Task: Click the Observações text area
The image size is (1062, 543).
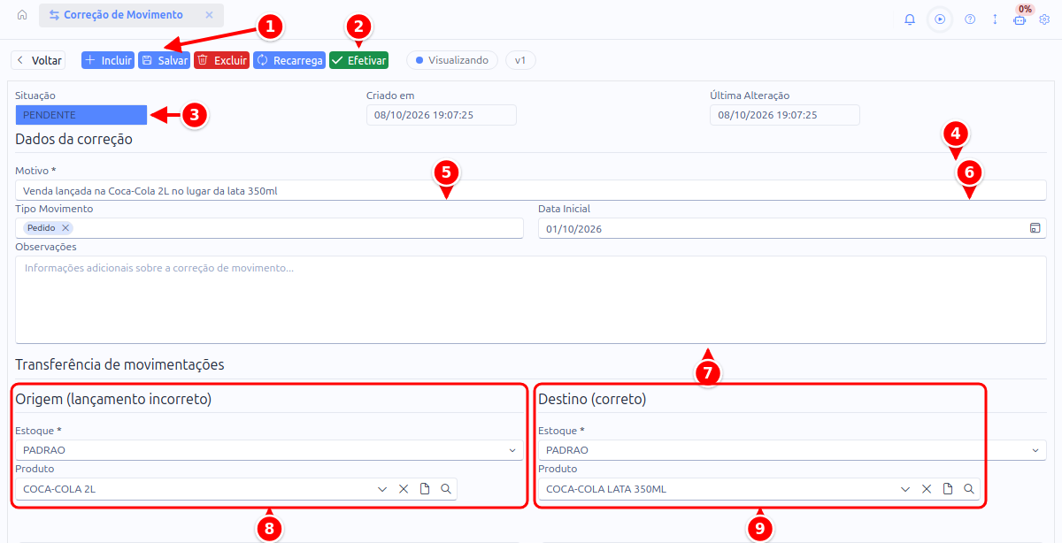Action: tap(531, 300)
